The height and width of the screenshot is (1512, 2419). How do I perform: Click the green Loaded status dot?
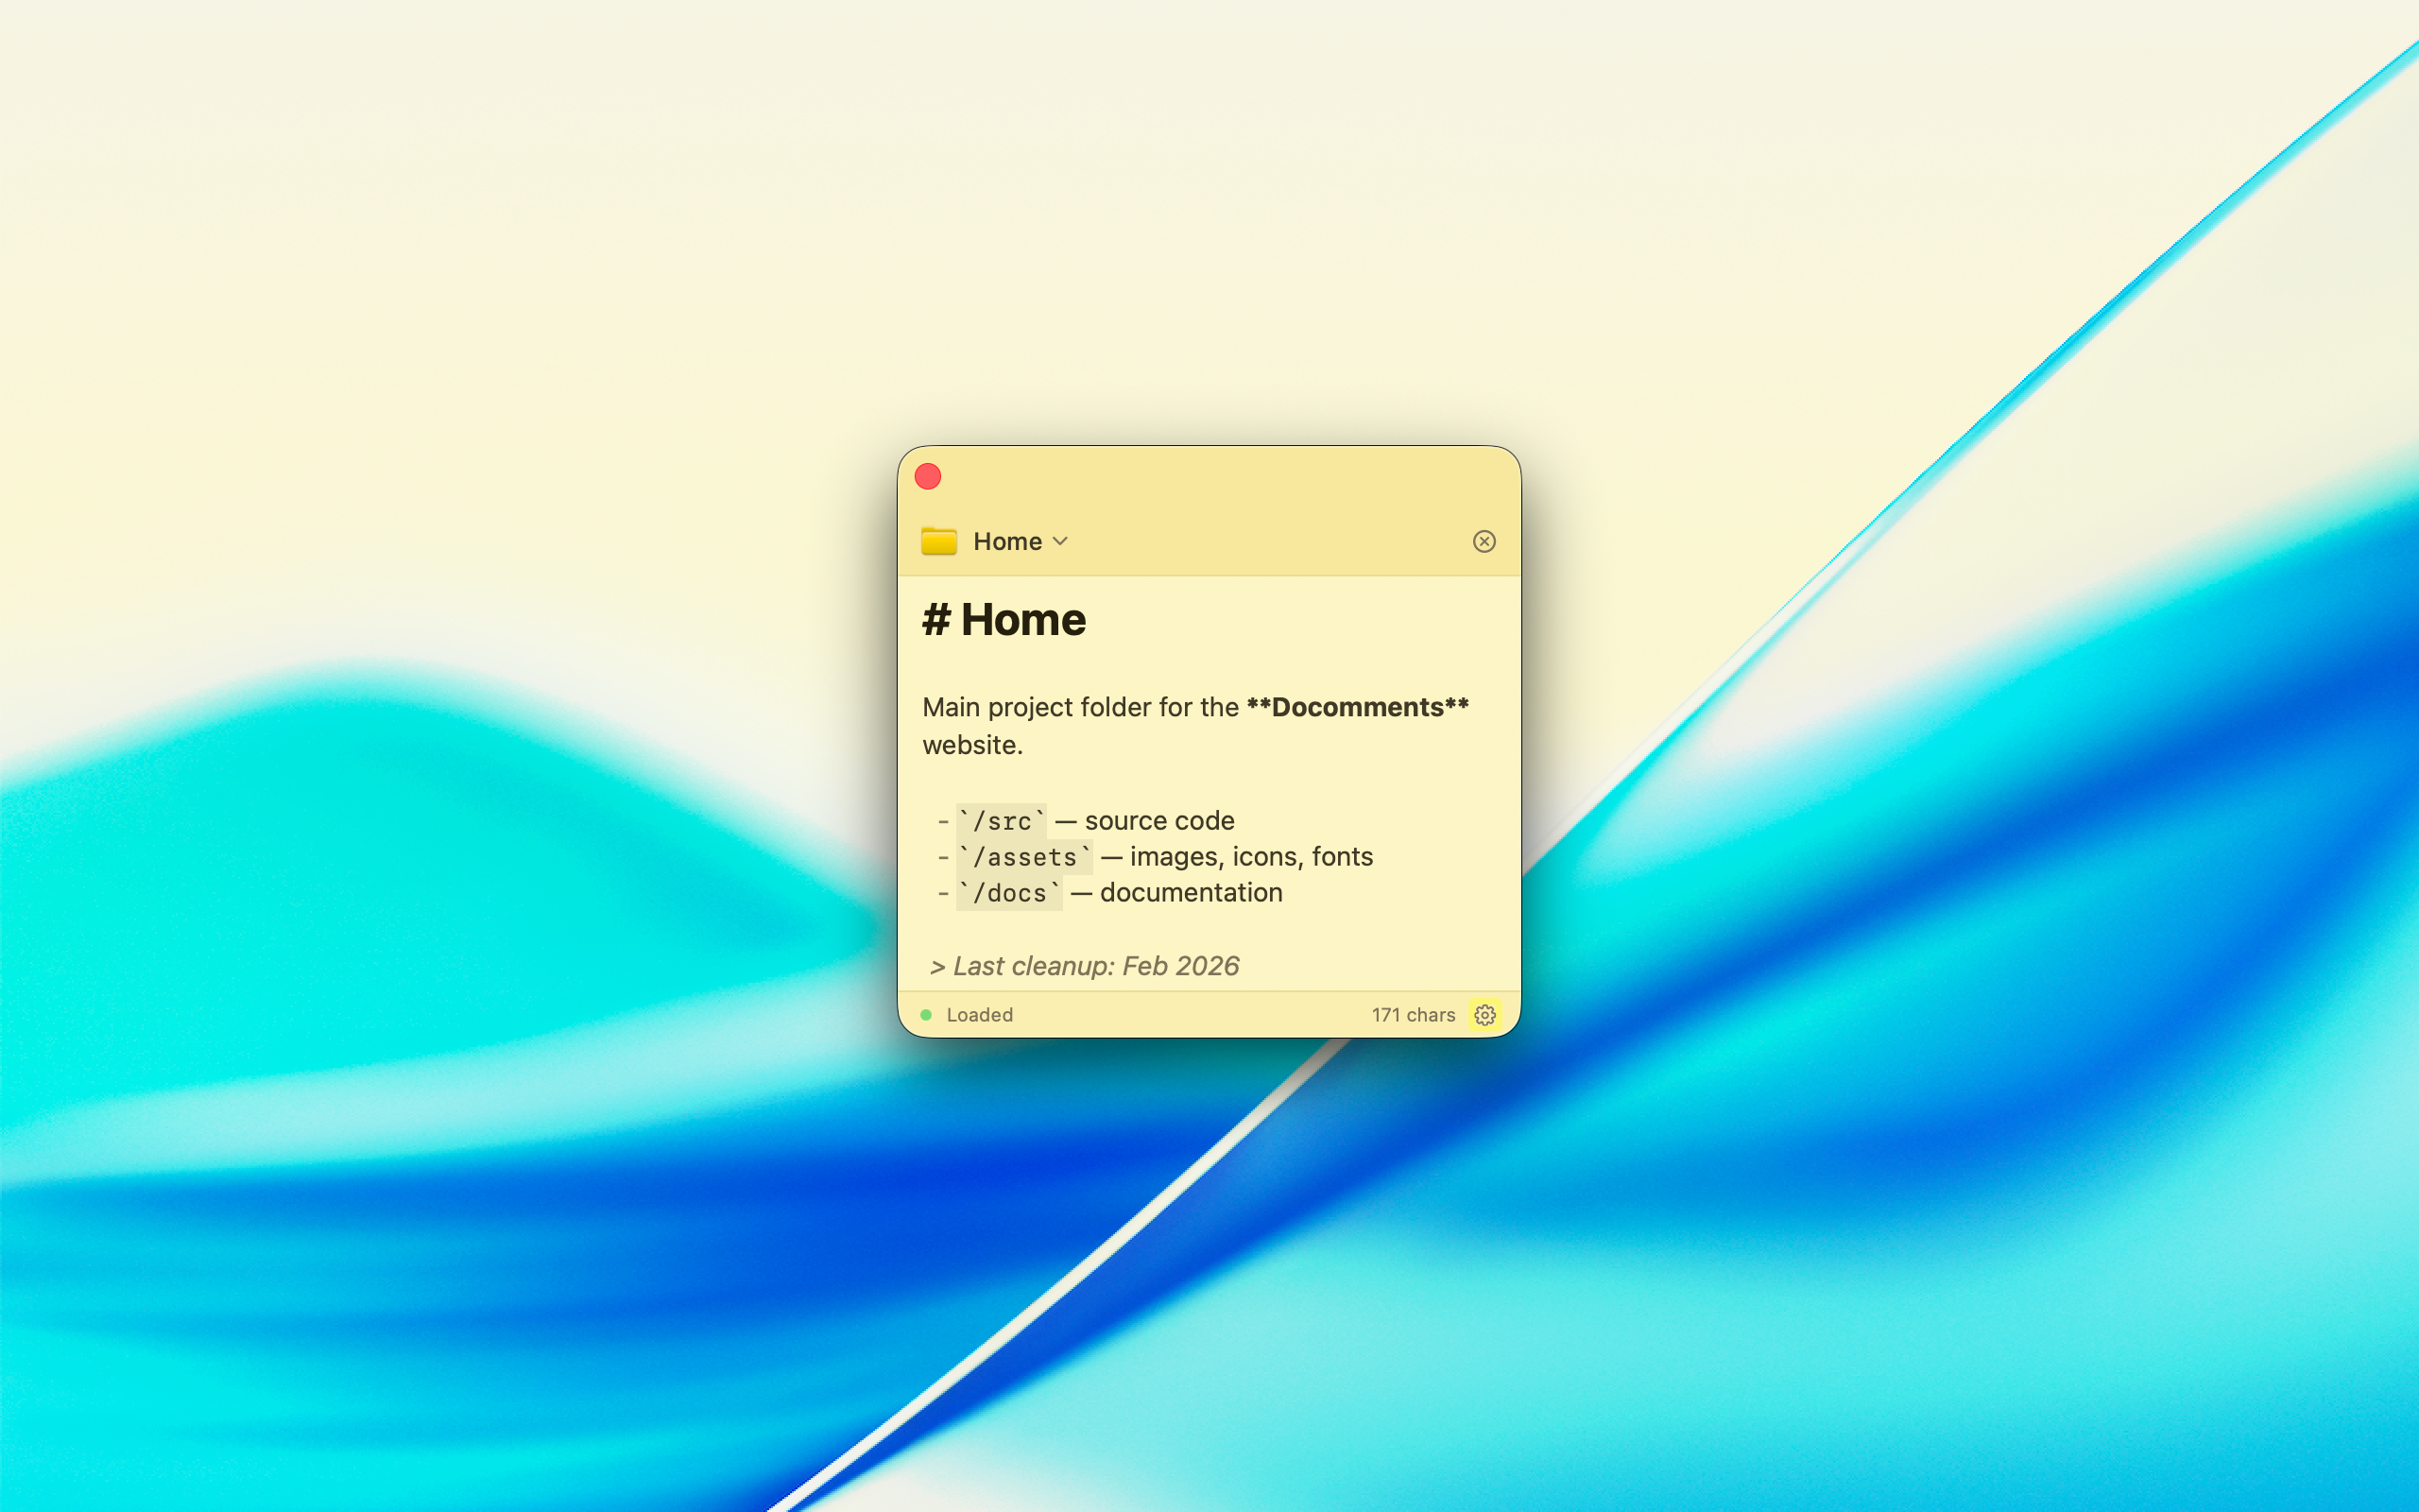(926, 1015)
